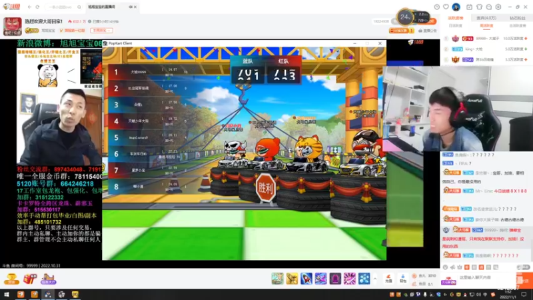Open the followed heart icon

[446, 7]
